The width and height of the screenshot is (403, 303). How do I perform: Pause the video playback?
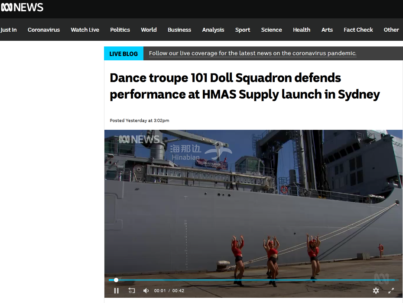click(x=117, y=291)
